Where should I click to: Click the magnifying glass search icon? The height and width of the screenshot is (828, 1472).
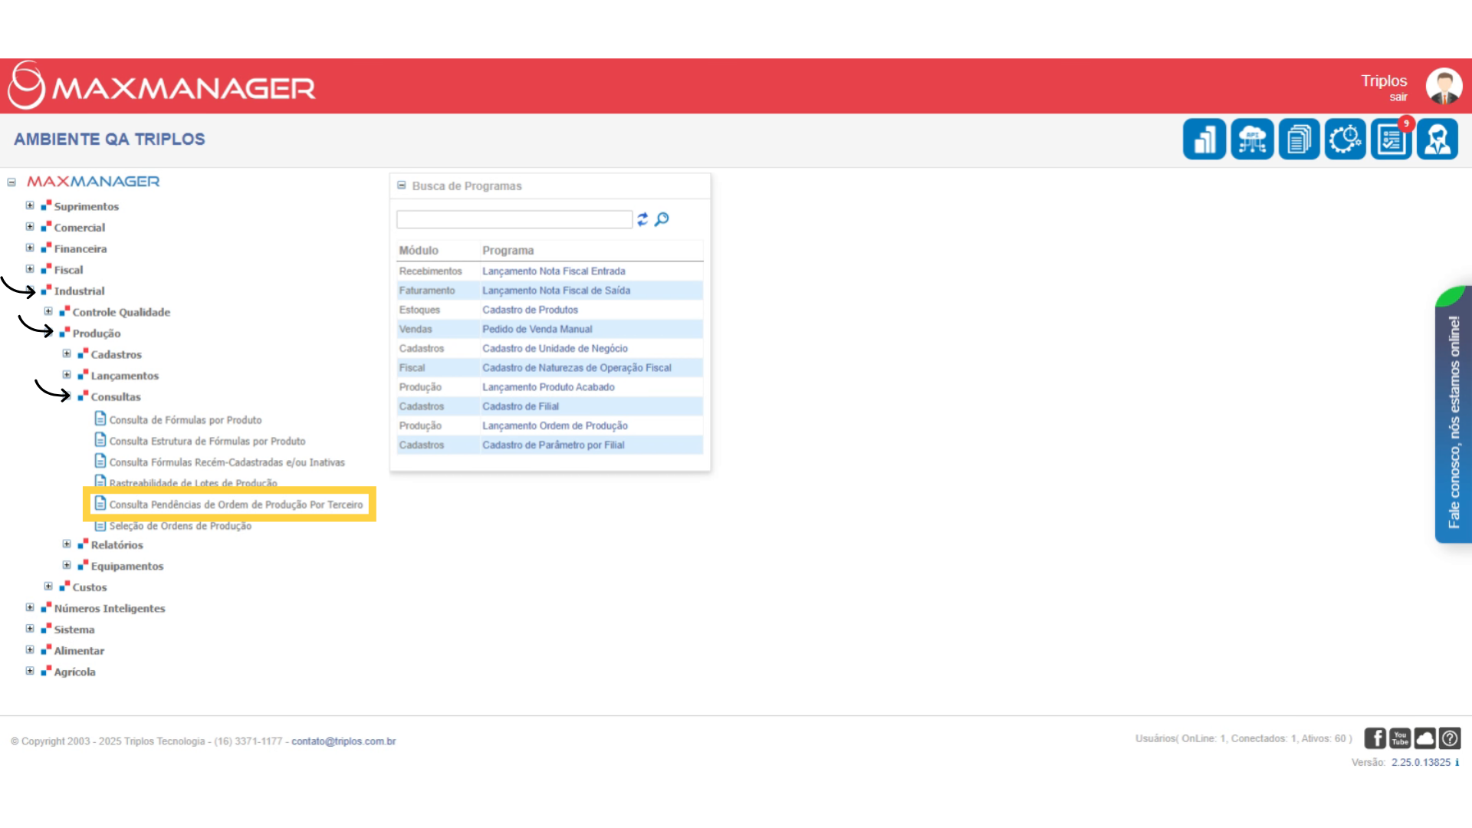coord(662,219)
